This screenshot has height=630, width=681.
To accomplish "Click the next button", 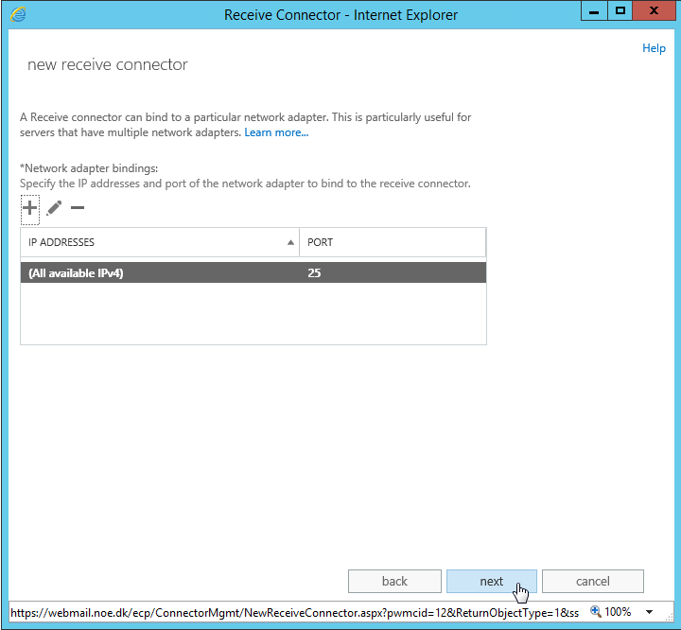I will [x=492, y=582].
